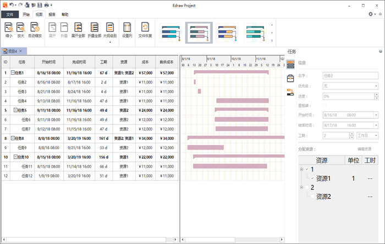Click the 自动缩放 auto zoom icon

click(x=35, y=27)
